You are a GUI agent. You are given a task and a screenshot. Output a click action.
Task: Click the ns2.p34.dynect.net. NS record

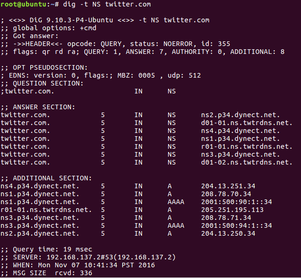241,115
